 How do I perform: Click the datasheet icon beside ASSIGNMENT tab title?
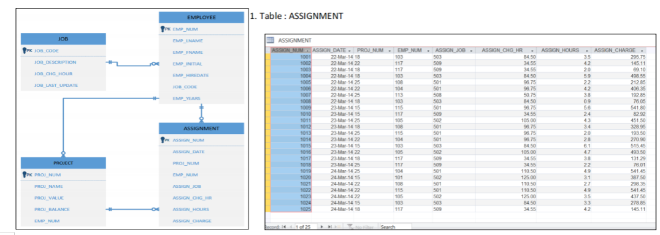(x=271, y=40)
